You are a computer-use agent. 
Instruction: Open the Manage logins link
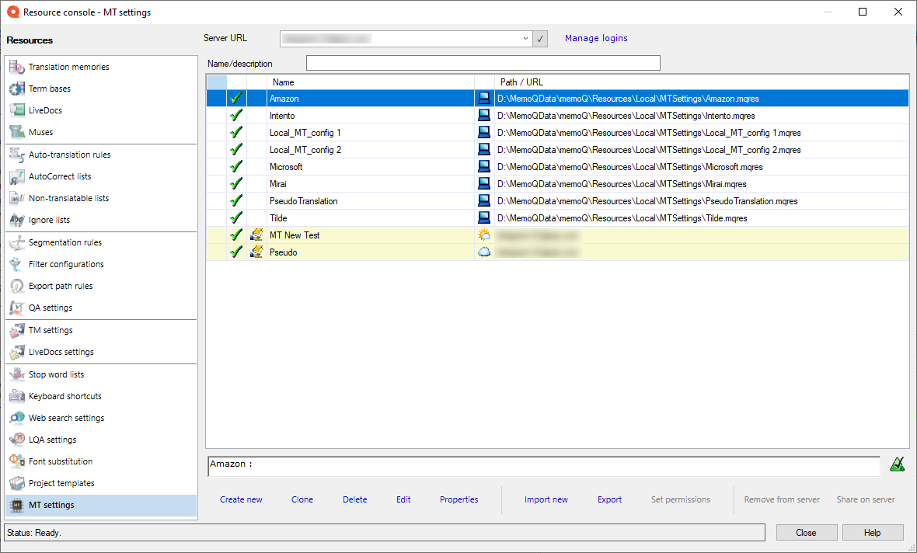coord(596,38)
